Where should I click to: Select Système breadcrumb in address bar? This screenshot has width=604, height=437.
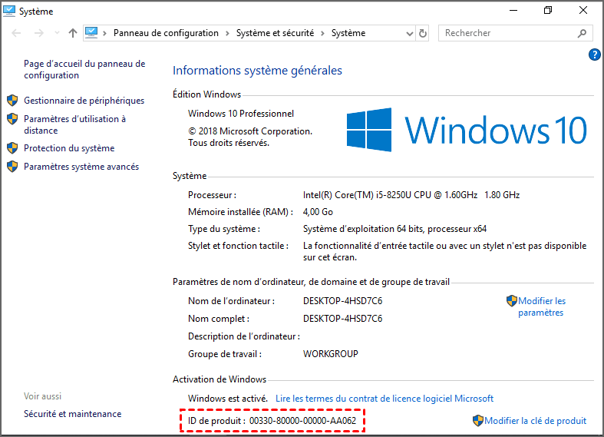348,33
